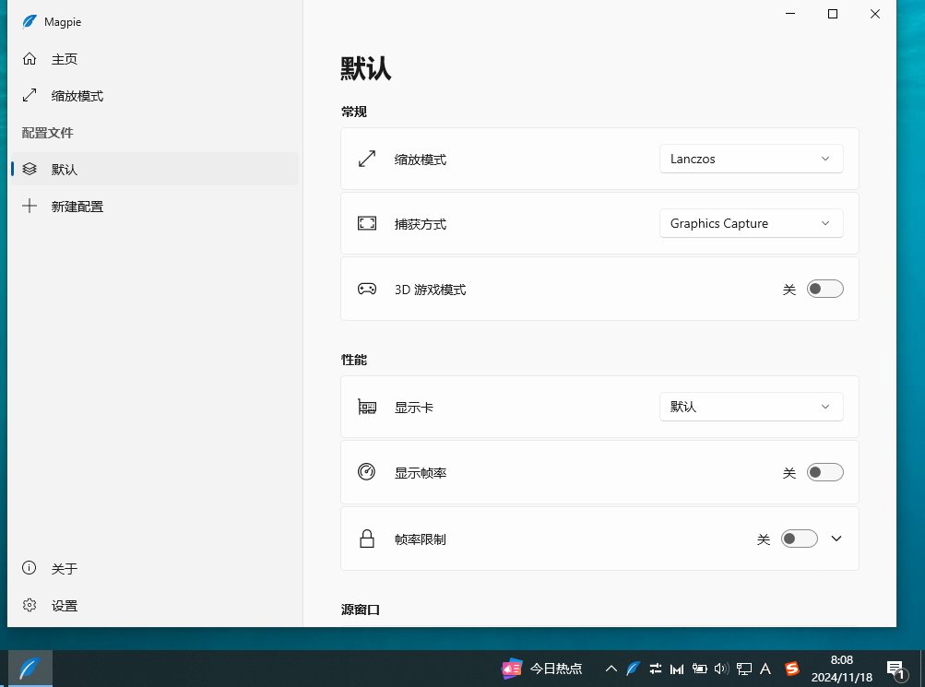This screenshot has height=687, width=925.
Task: Open the 主页 home page
Action: coord(154,59)
